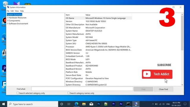The width and height of the screenshot is (190, 107).
Task: Select the BIOS Version/Date row
Action: tap(99, 50)
